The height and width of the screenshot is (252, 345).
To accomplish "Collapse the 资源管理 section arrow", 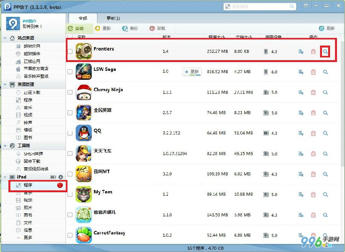I will click(x=5, y=84).
